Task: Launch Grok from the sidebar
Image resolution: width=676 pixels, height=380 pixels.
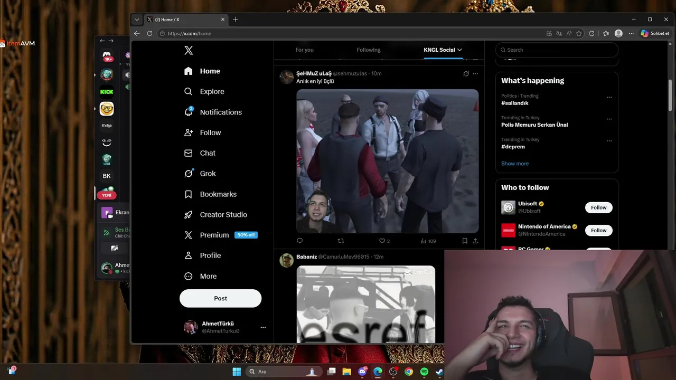Action: pos(200,174)
